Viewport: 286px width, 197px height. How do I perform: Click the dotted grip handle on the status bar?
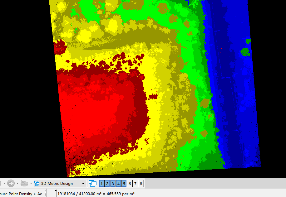tap(45, 193)
